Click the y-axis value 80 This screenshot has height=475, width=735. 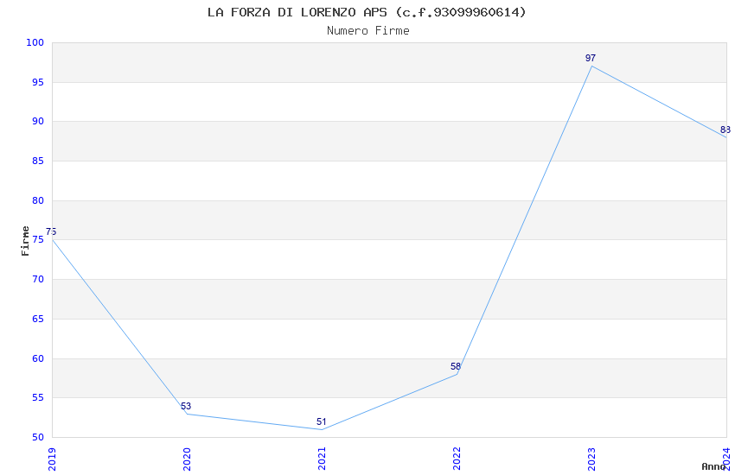38,200
